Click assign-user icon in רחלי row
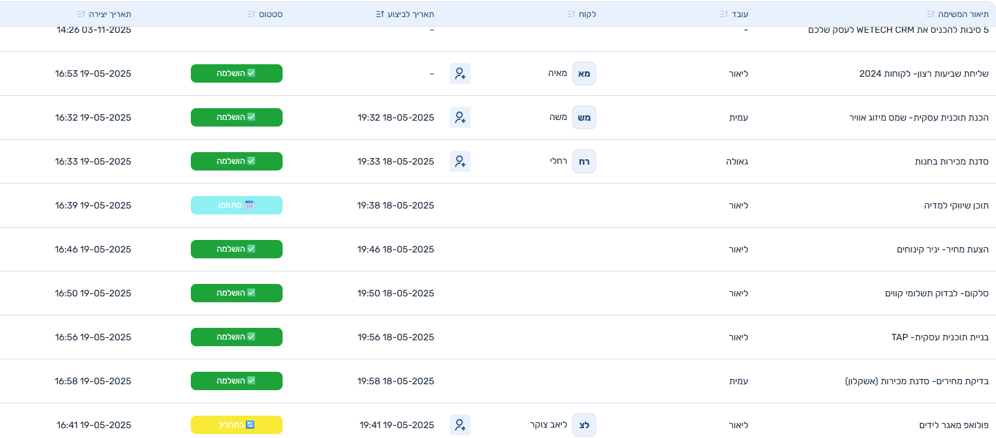 click(460, 161)
